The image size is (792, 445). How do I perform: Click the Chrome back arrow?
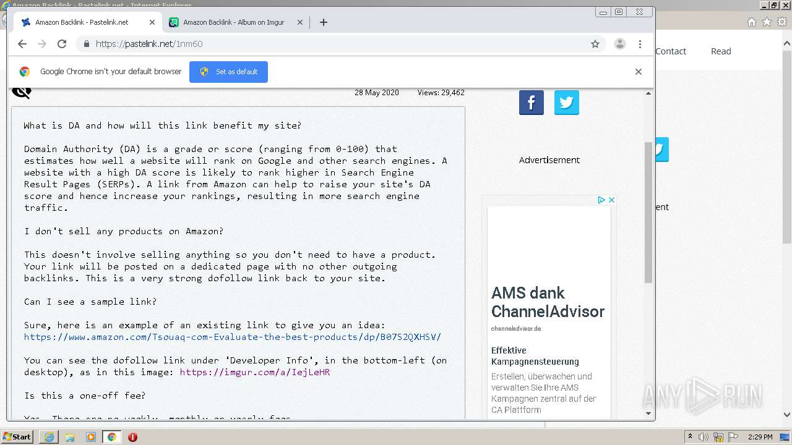22,44
